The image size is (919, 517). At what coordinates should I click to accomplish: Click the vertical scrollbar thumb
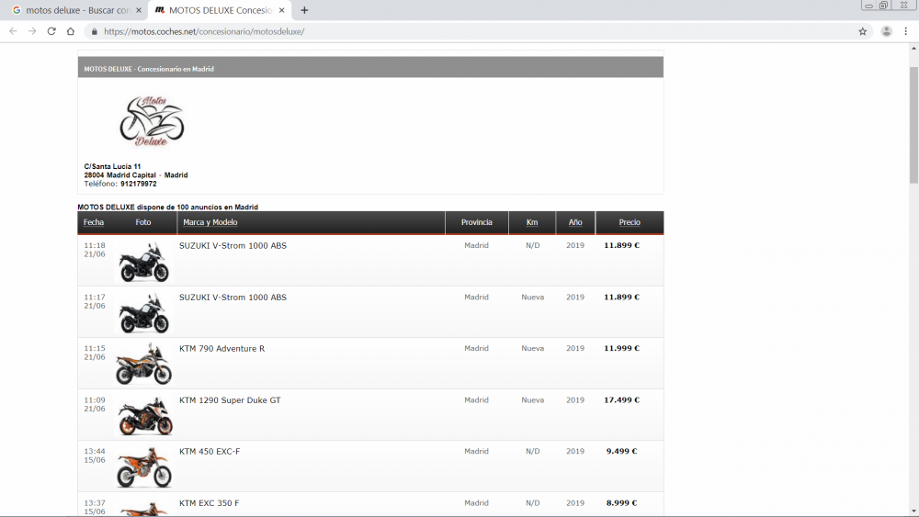(x=913, y=125)
